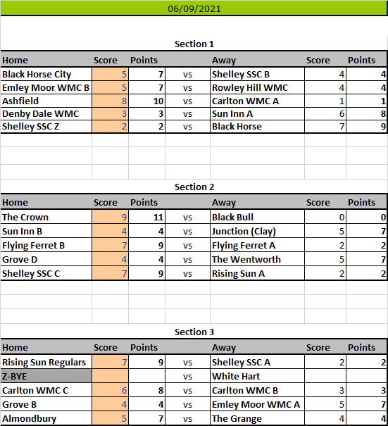
Task: Click the Junction (Clay) away team cell
Action: click(x=257, y=231)
